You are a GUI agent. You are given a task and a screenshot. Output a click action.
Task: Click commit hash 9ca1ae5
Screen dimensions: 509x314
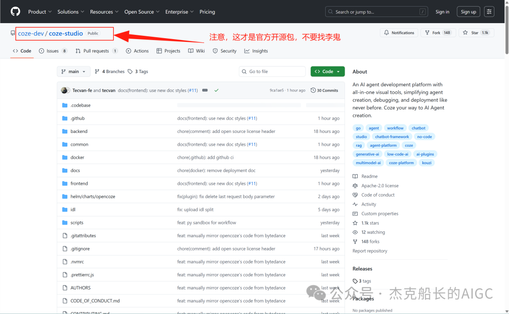[x=277, y=90]
